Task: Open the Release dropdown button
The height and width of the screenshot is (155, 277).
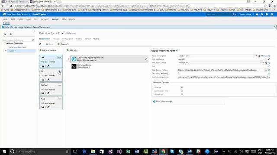Action: pyautogui.click(x=63, y=44)
